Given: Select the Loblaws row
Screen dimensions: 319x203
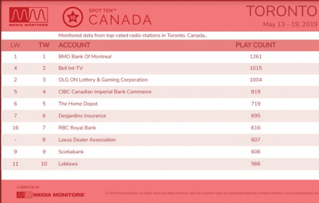Looking at the screenshot, I should [160, 164].
